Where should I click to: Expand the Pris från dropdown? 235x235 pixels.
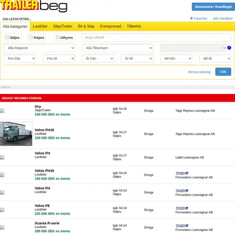click(x=20, y=58)
